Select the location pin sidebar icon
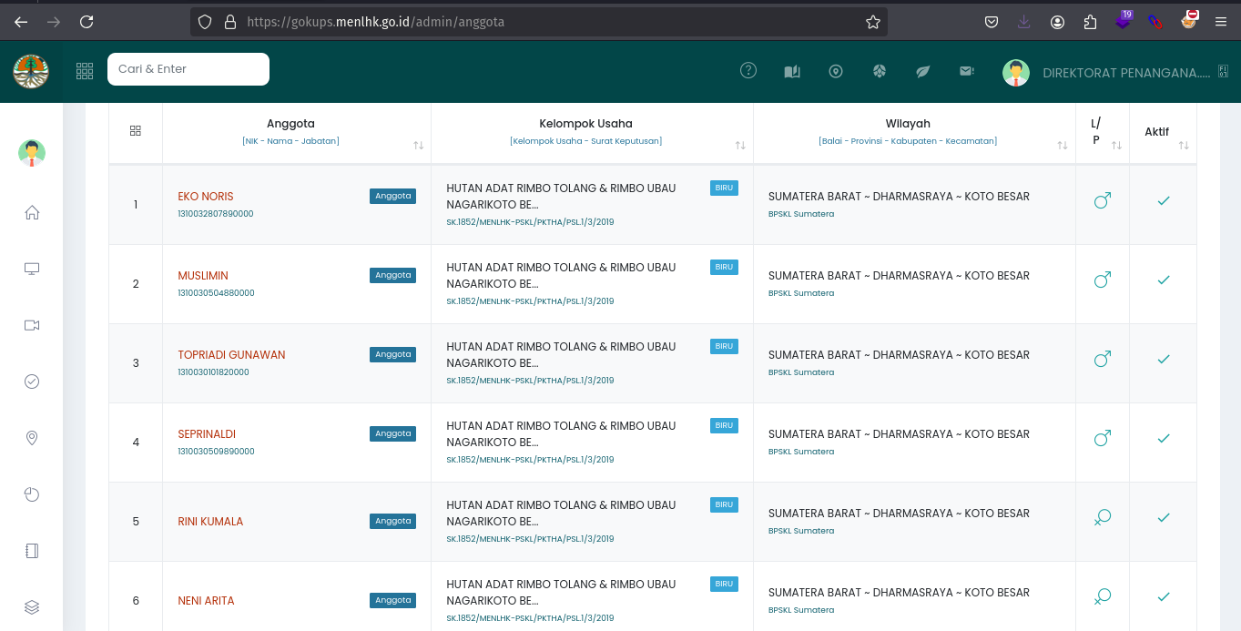1241x631 pixels. [32, 438]
